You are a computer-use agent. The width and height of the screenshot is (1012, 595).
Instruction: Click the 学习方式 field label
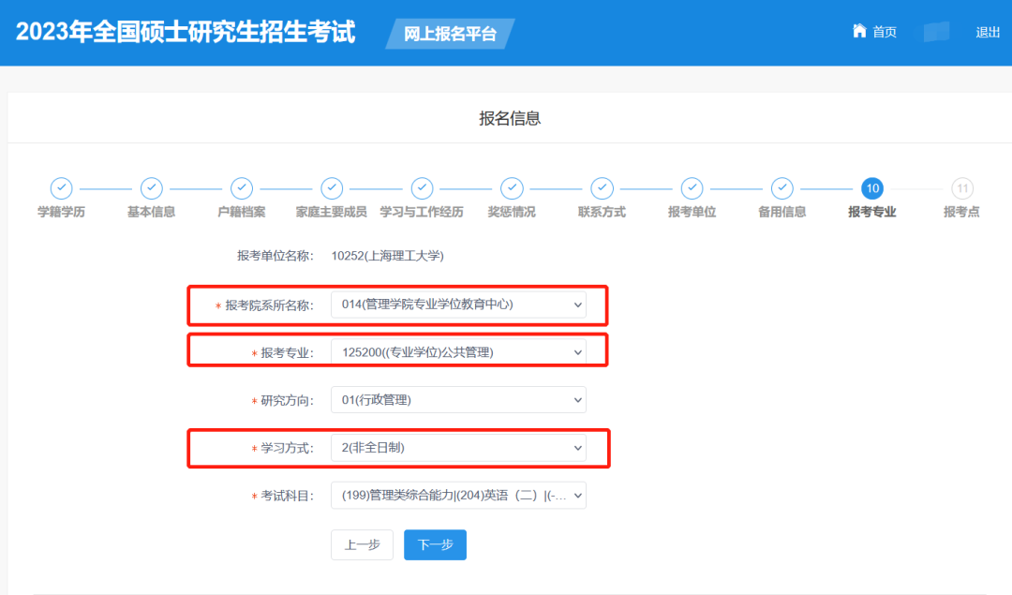click(288, 449)
